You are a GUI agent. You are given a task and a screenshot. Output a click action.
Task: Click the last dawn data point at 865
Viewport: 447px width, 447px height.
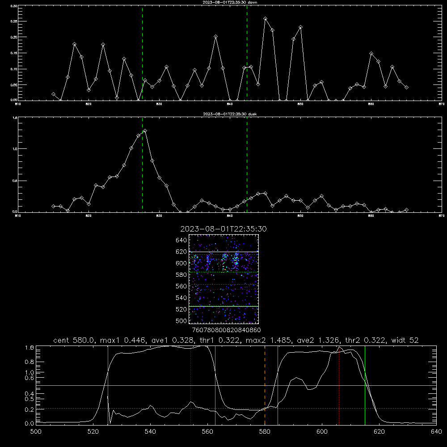(x=406, y=88)
